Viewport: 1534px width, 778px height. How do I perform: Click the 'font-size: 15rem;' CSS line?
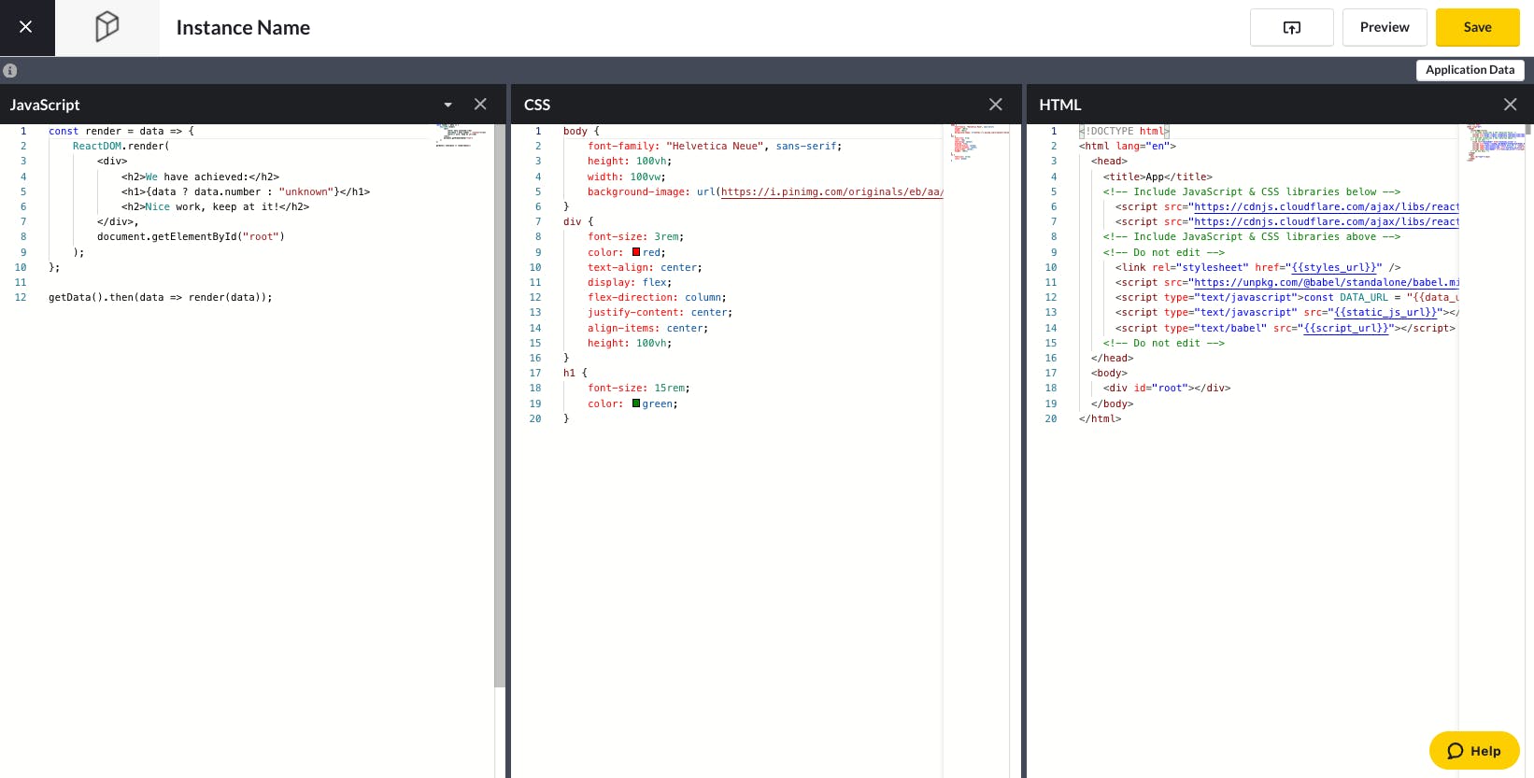point(639,388)
